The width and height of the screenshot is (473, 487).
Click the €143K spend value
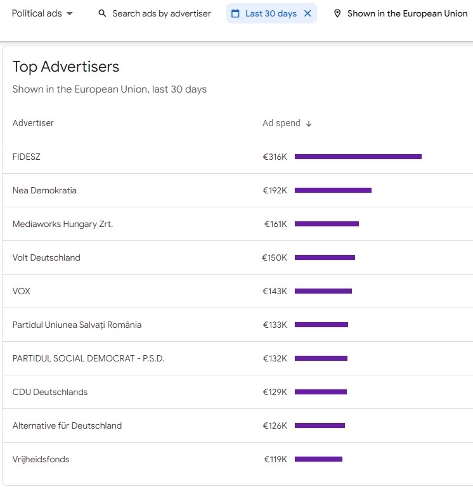pyautogui.click(x=275, y=291)
